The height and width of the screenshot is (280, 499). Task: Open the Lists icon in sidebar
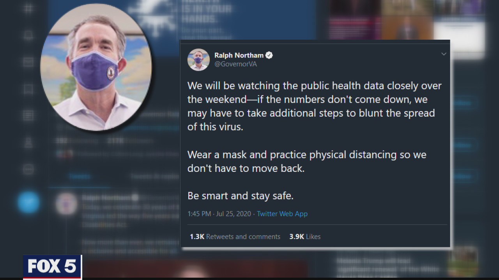pyautogui.click(x=28, y=115)
